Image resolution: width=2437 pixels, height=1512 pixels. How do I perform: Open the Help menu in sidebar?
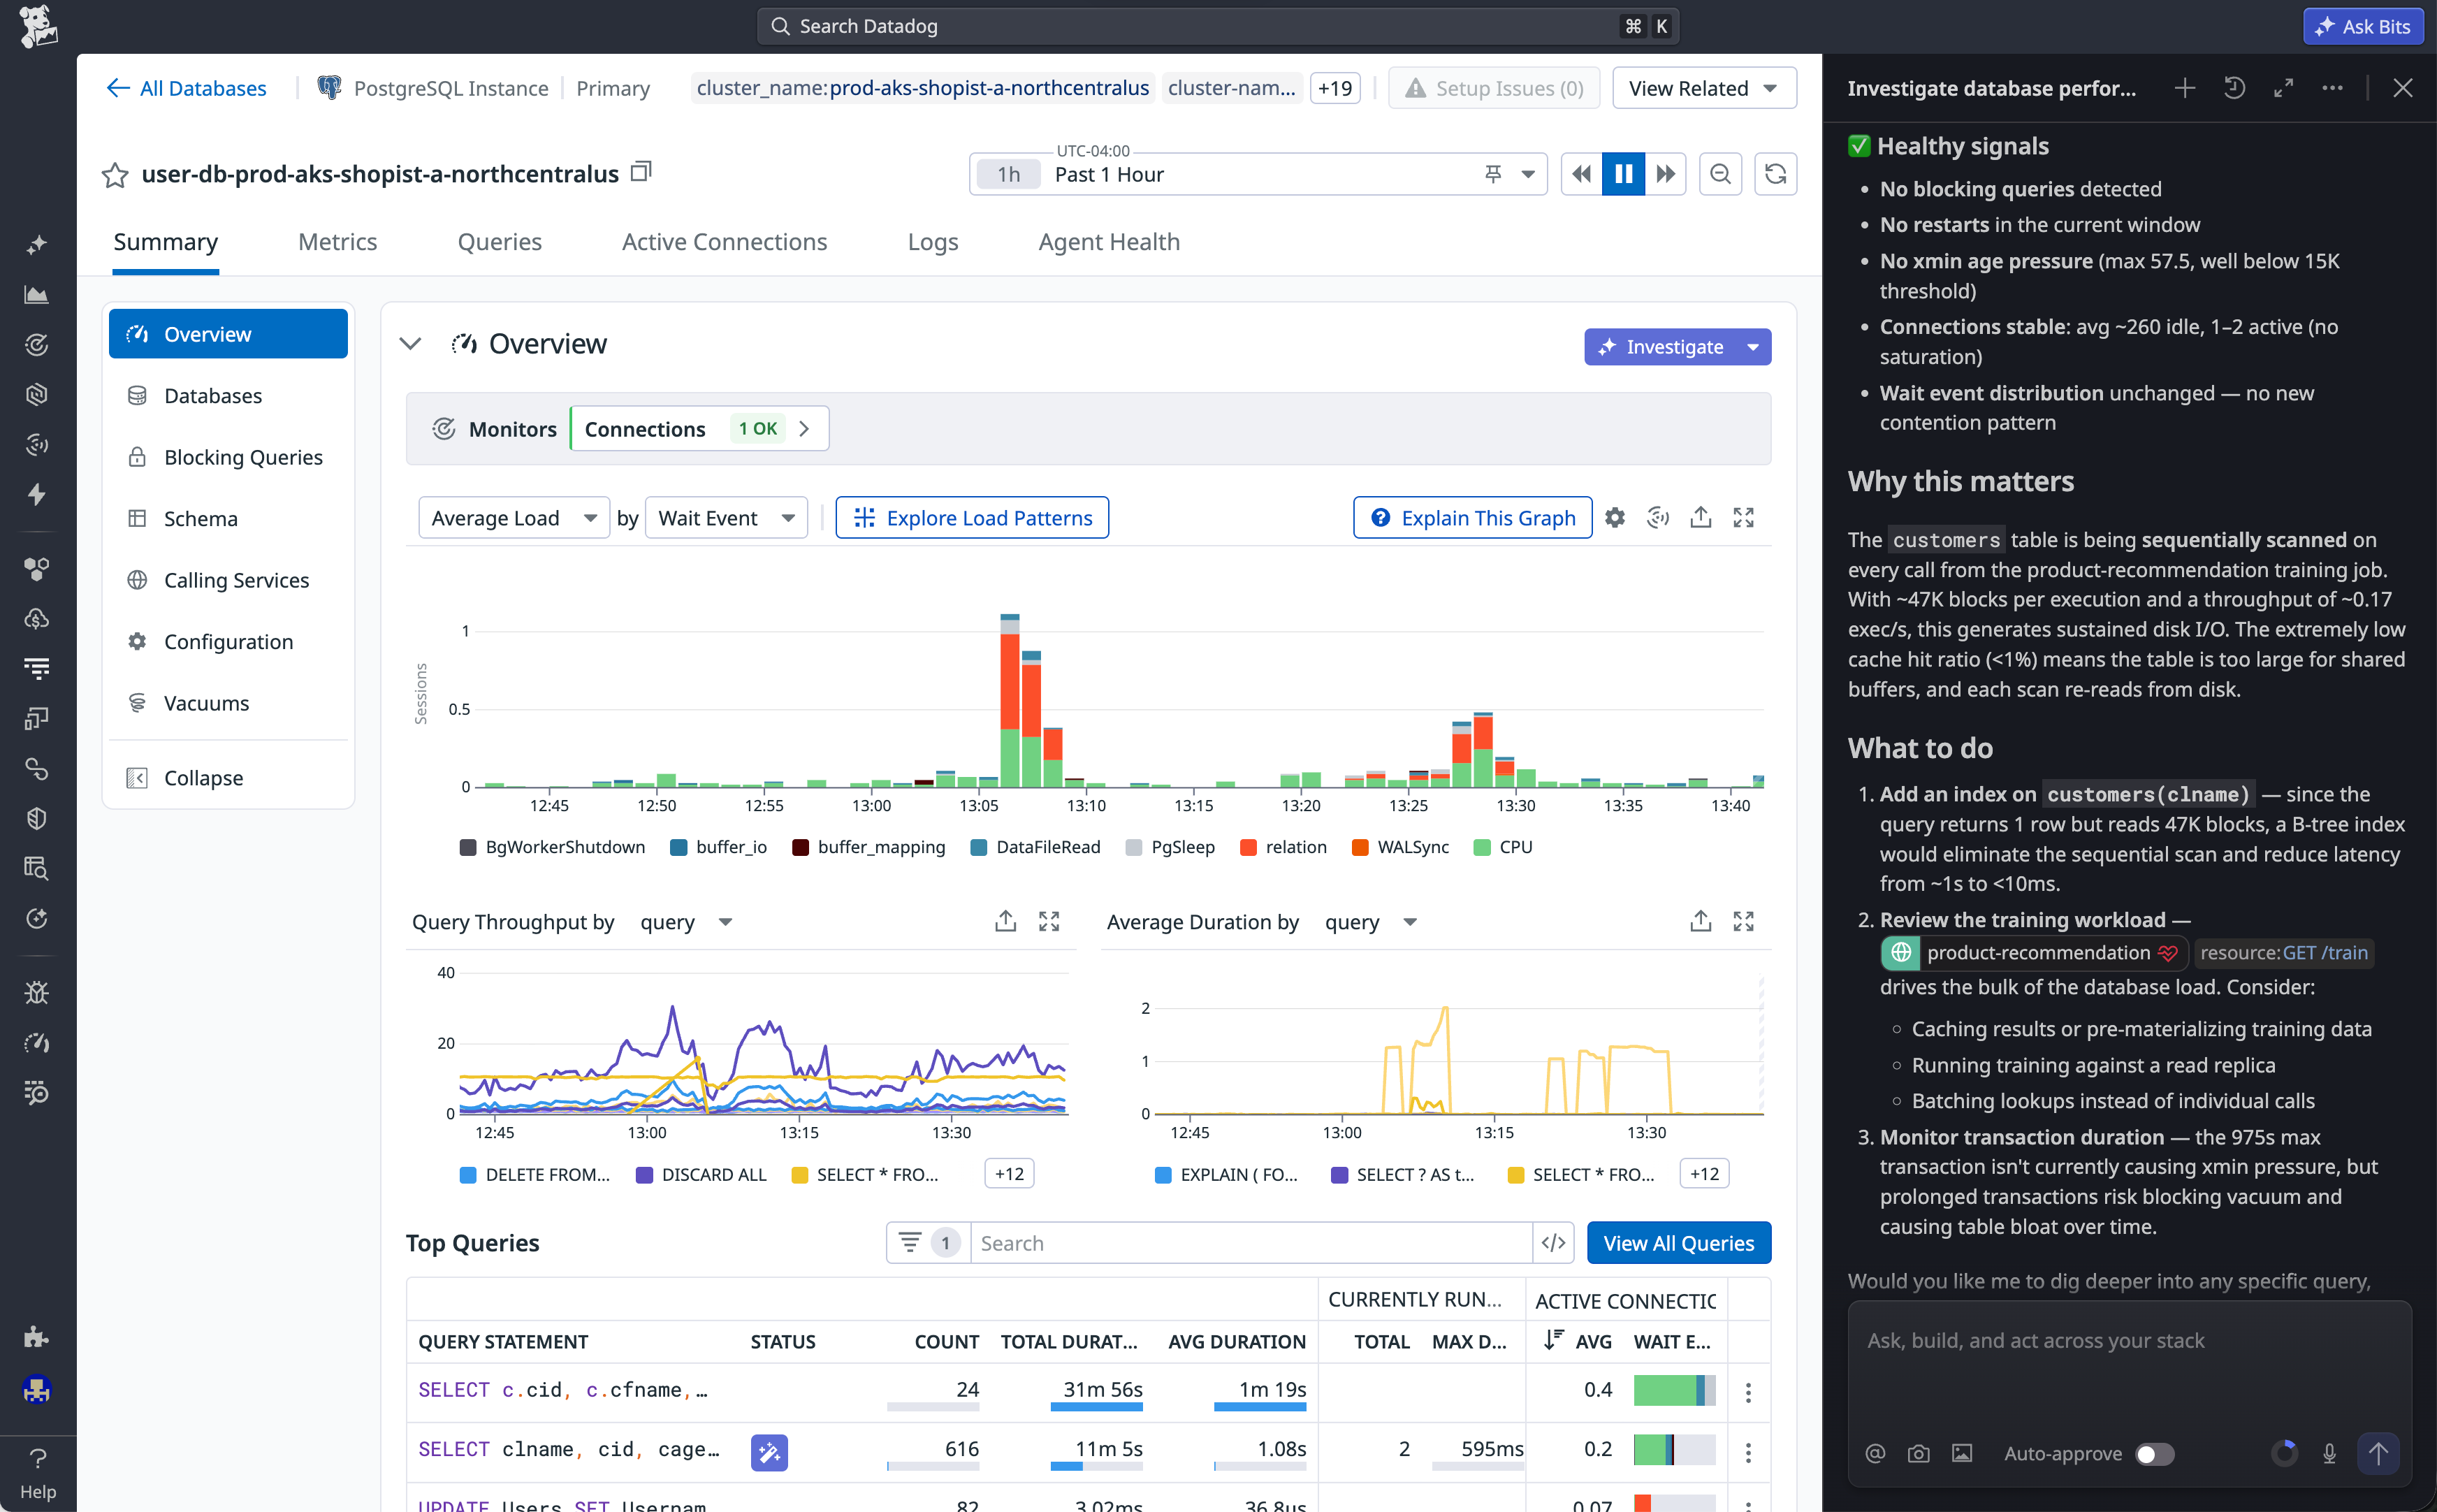click(38, 1474)
